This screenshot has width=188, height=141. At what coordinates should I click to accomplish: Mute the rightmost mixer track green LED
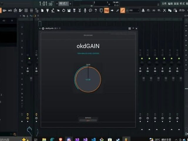coord(179,58)
